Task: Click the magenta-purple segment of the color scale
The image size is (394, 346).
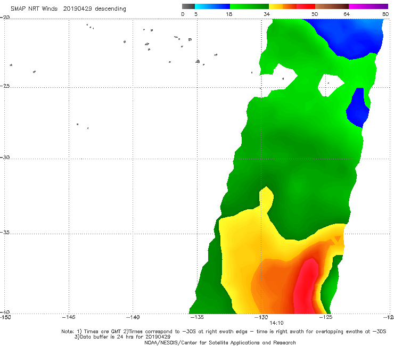Action: pos(368,6)
